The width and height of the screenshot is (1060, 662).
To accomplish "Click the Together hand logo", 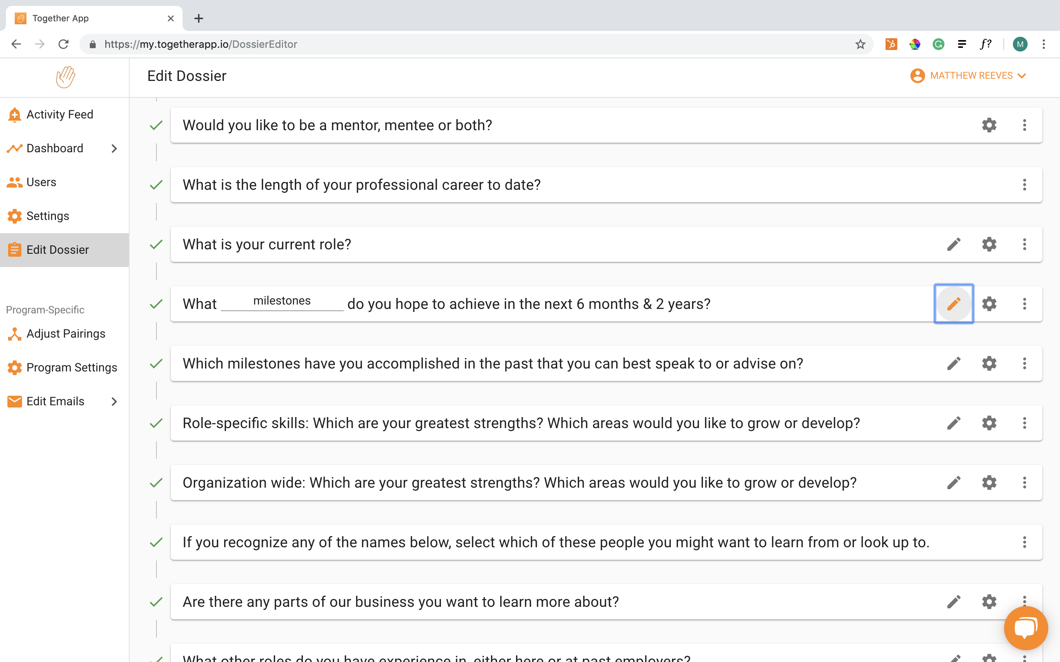I will [x=65, y=77].
